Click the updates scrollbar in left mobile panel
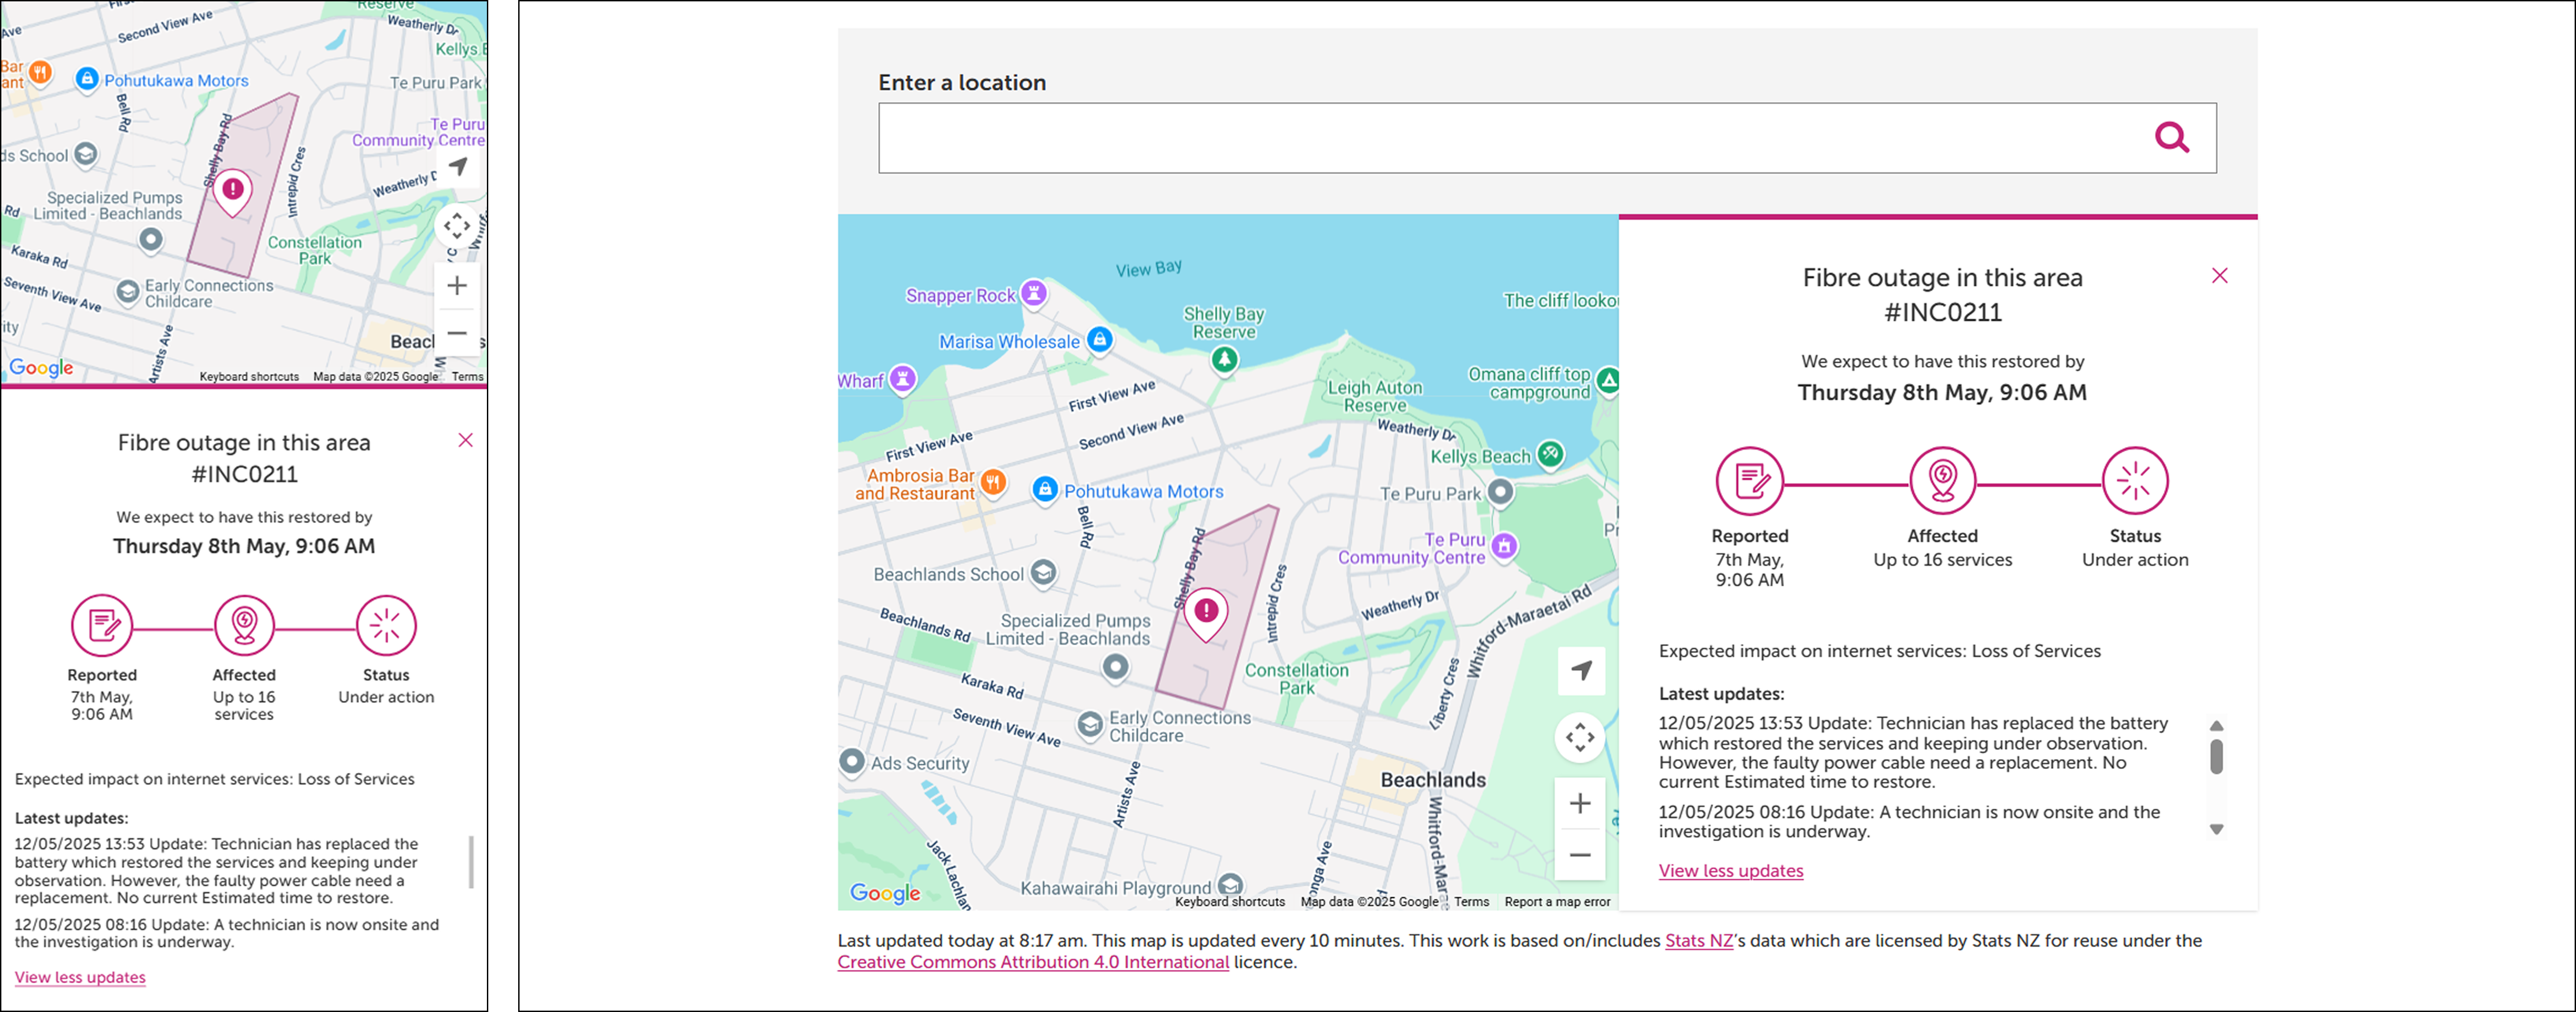 (x=471, y=862)
